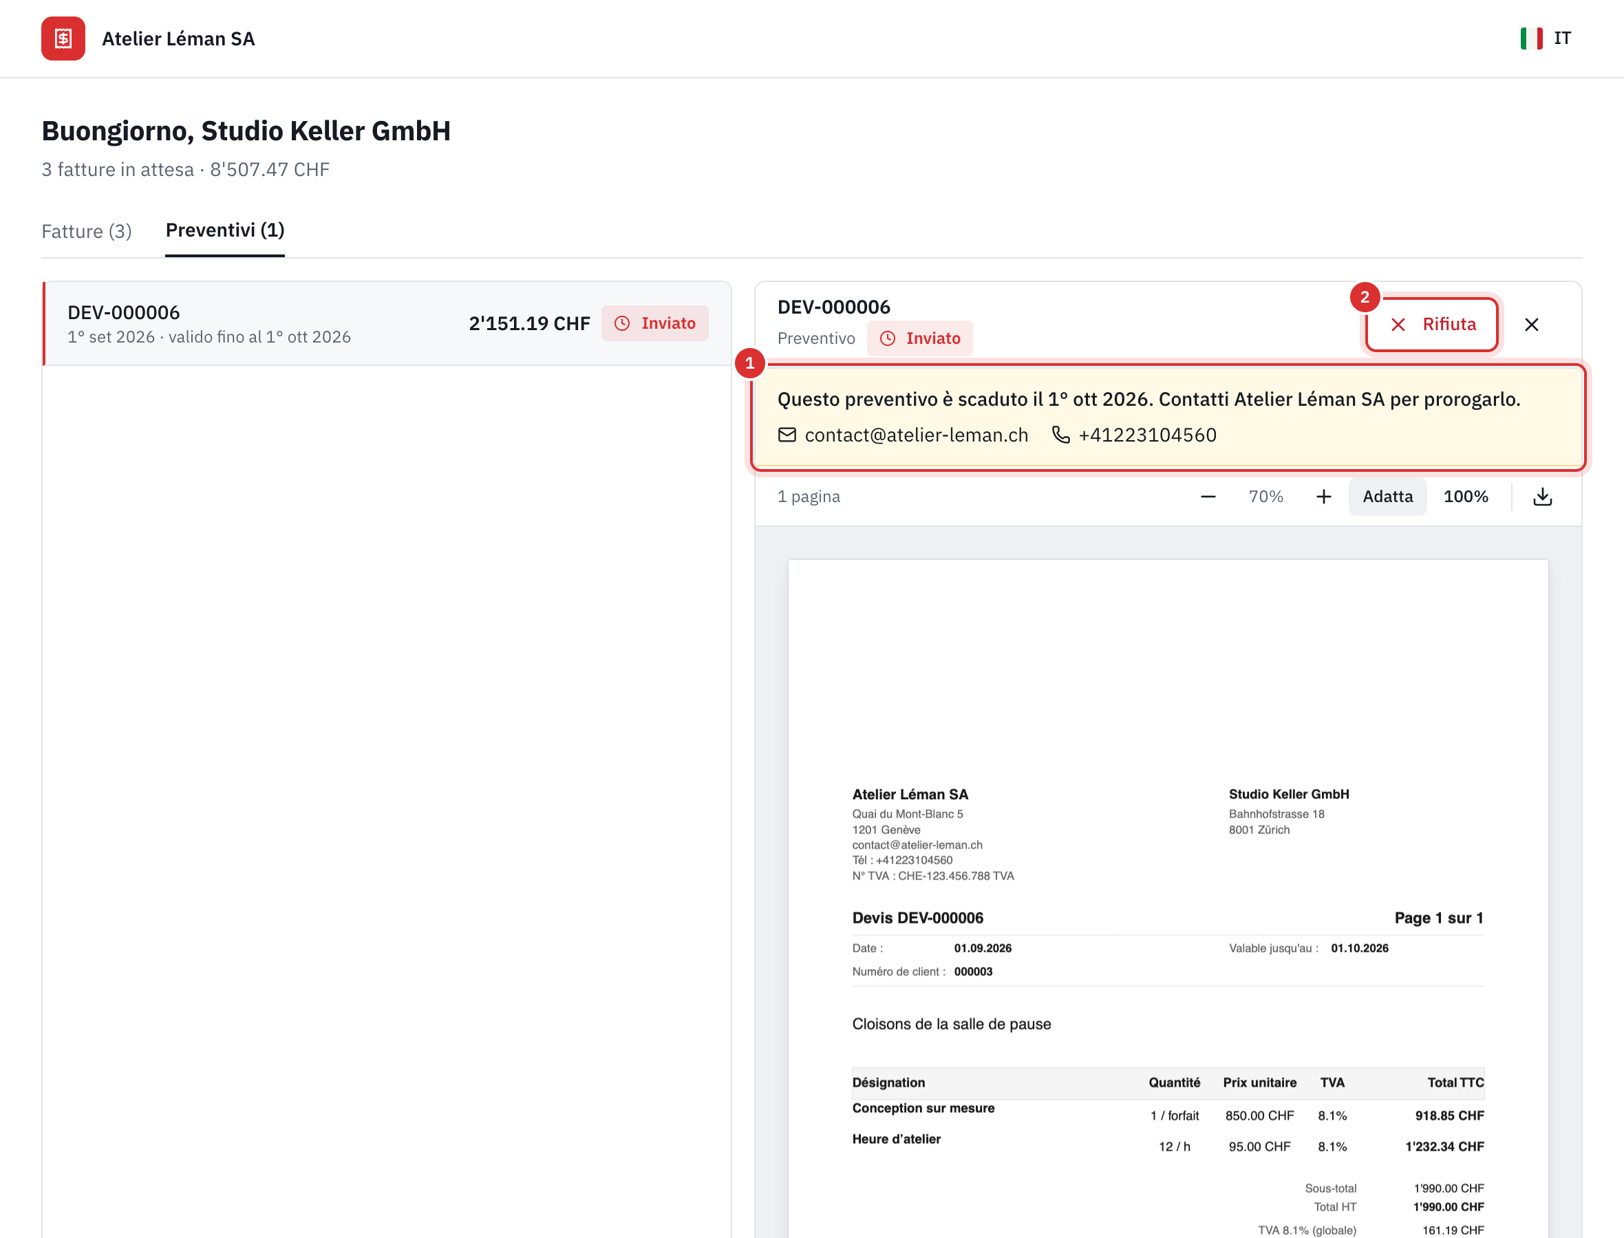The height and width of the screenshot is (1238, 1624).
Task: Set zoom to 100%
Action: click(1466, 497)
